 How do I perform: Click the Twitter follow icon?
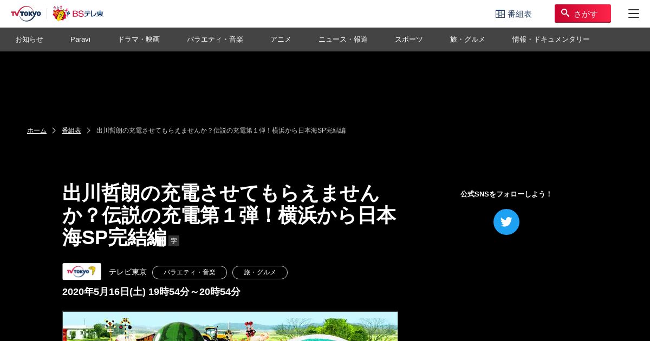click(x=506, y=222)
